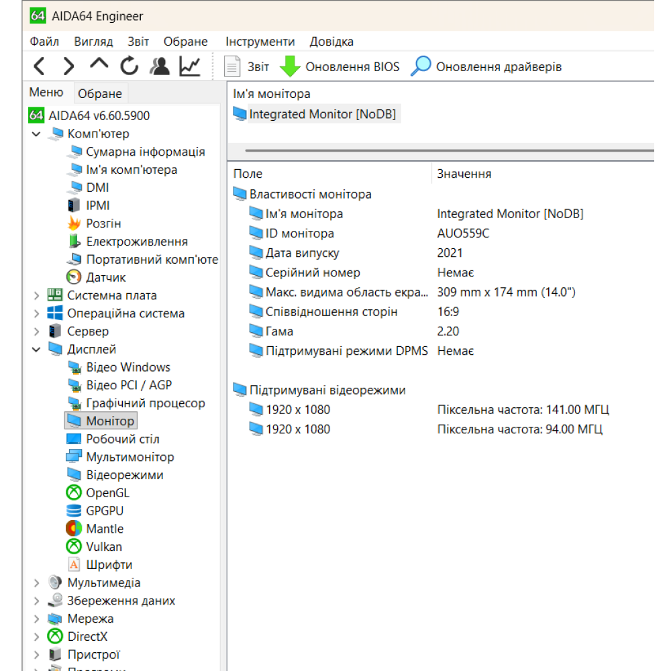Image resolution: width=671 pixels, height=671 pixels.
Task: Open the Інструменти menu
Action: point(260,42)
